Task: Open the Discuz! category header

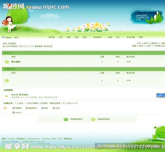Action: tap(7, 53)
